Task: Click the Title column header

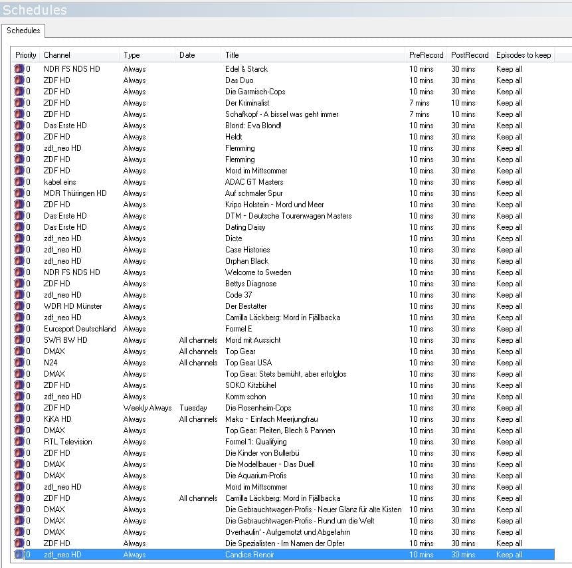Action: coord(232,55)
